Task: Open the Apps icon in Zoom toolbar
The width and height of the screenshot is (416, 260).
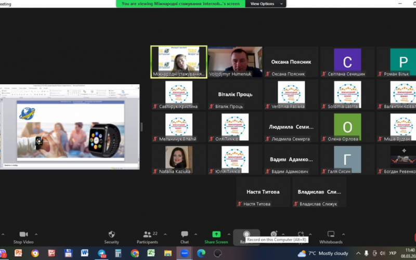Action: 301,233
